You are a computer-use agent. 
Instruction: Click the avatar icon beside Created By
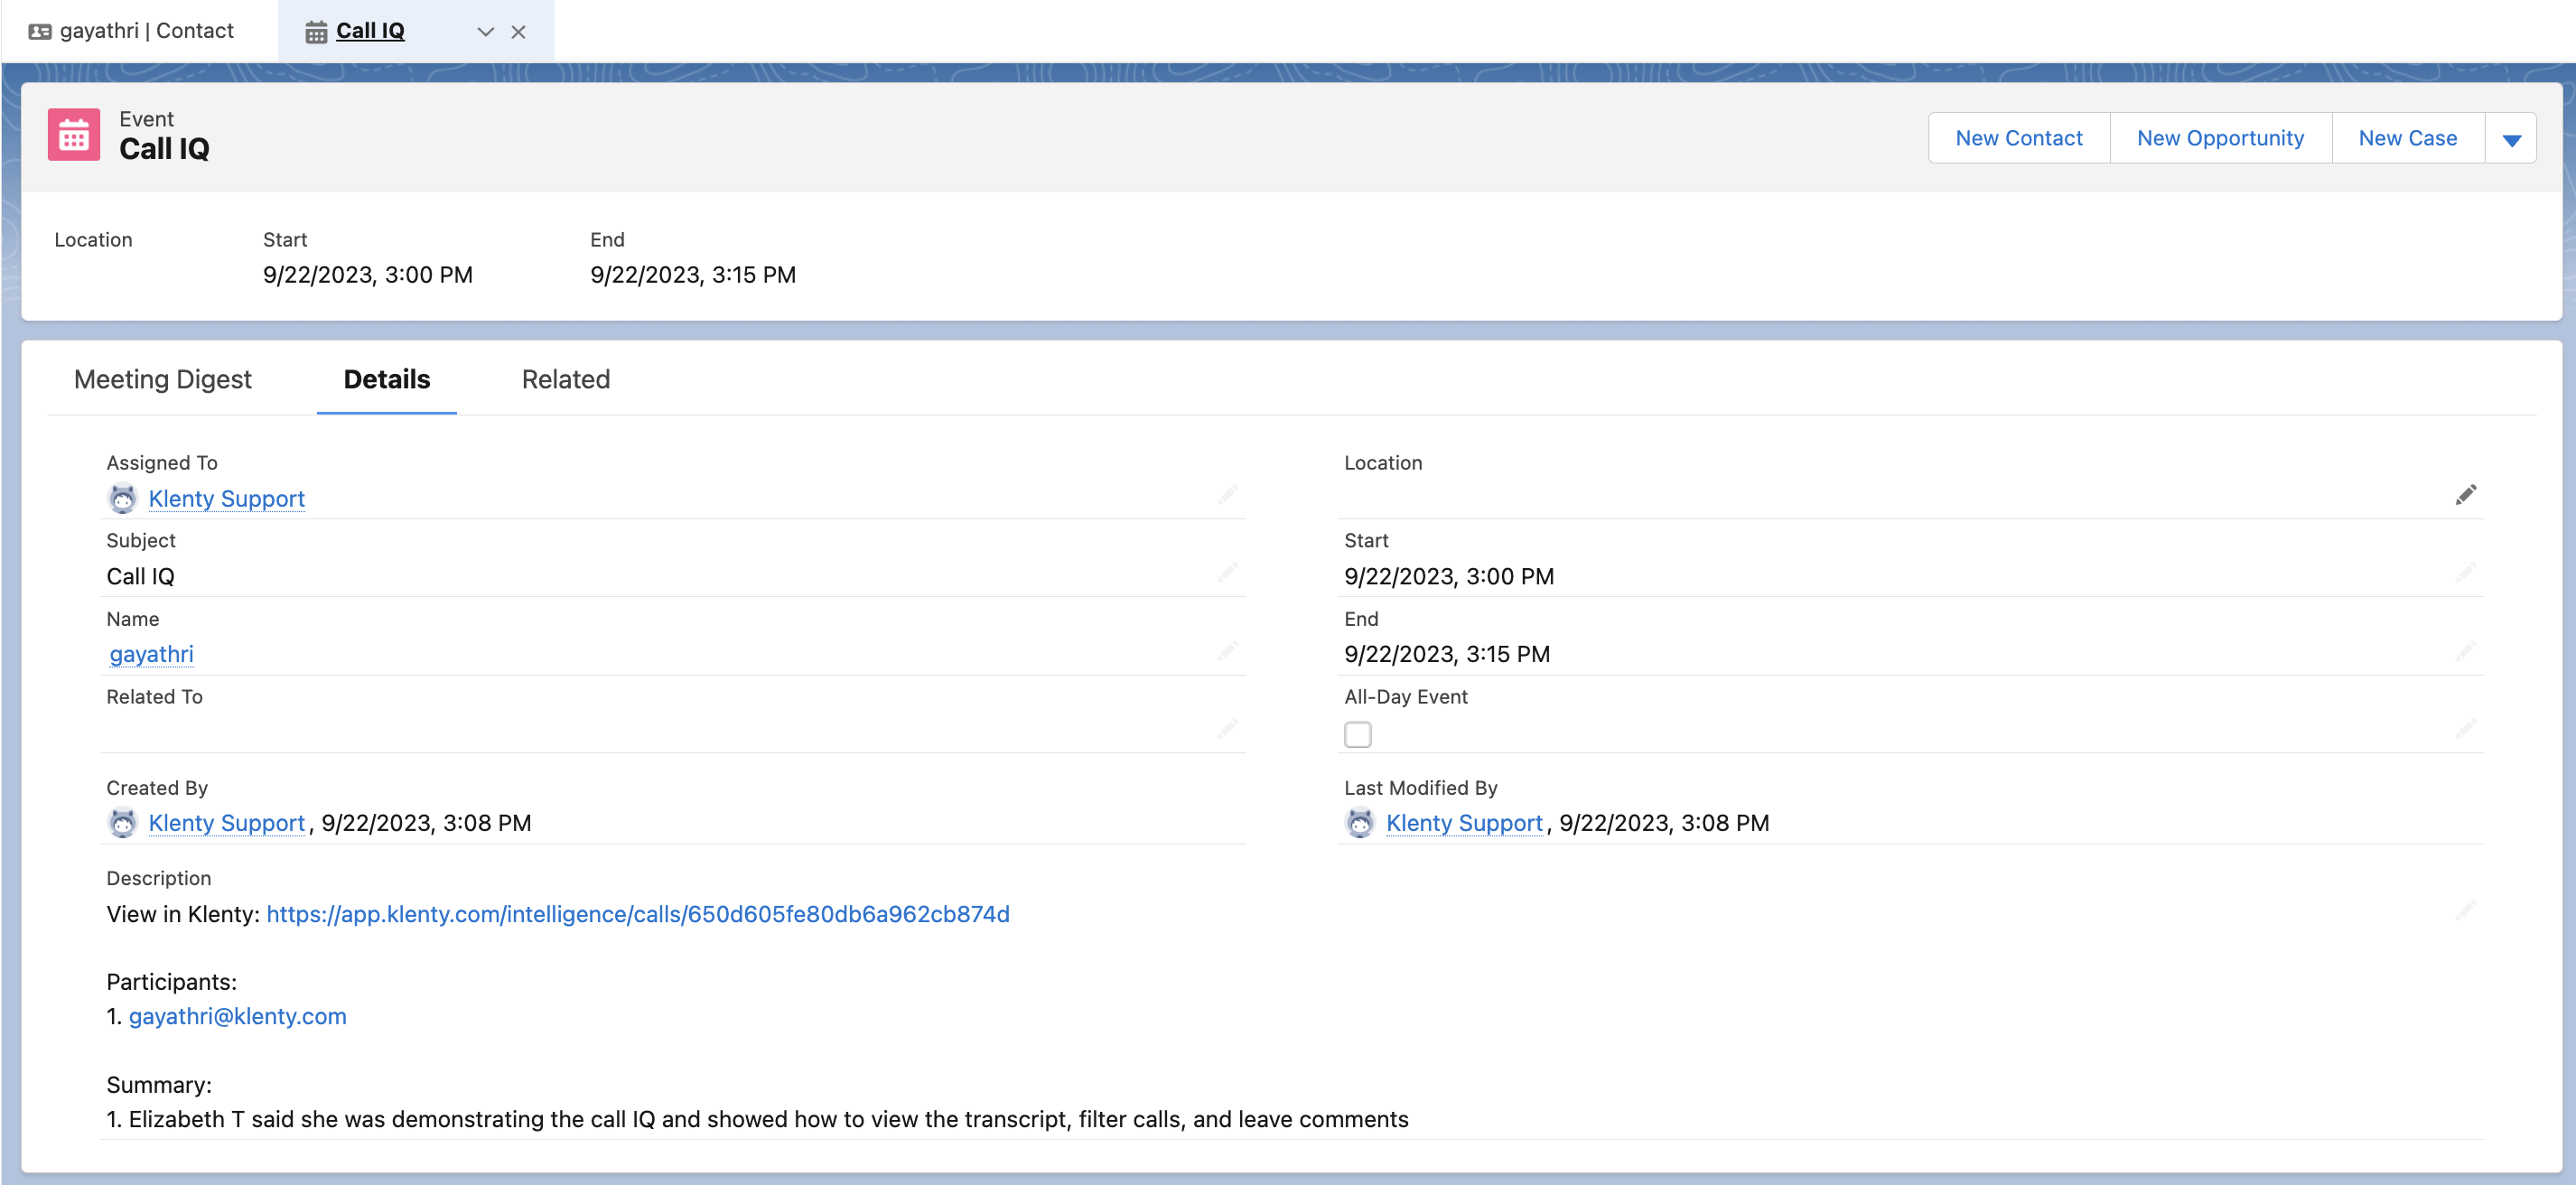point(122,822)
